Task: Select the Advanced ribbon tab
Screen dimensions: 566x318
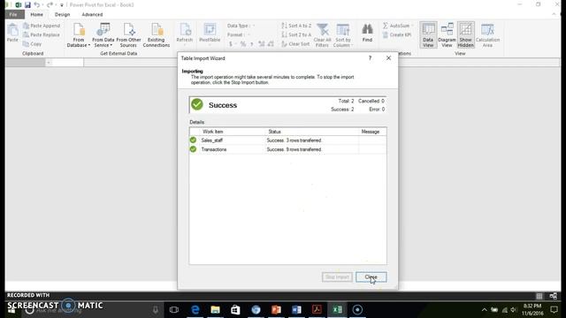Action: click(x=92, y=15)
